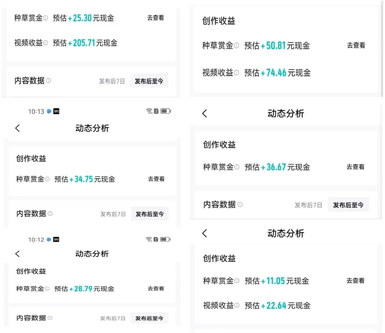The height and width of the screenshot is (333, 385).
Task: Tap info icon beside 种草赏金 with 25.30 amount
Action: click(x=46, y=18)
